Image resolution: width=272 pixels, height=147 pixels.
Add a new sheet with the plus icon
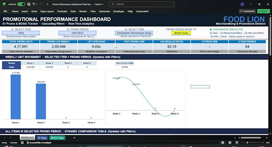74,138
